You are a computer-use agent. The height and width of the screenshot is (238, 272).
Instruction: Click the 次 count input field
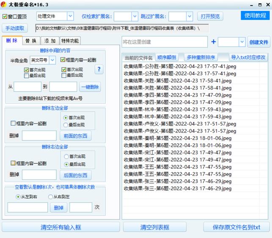click(81, 207)
